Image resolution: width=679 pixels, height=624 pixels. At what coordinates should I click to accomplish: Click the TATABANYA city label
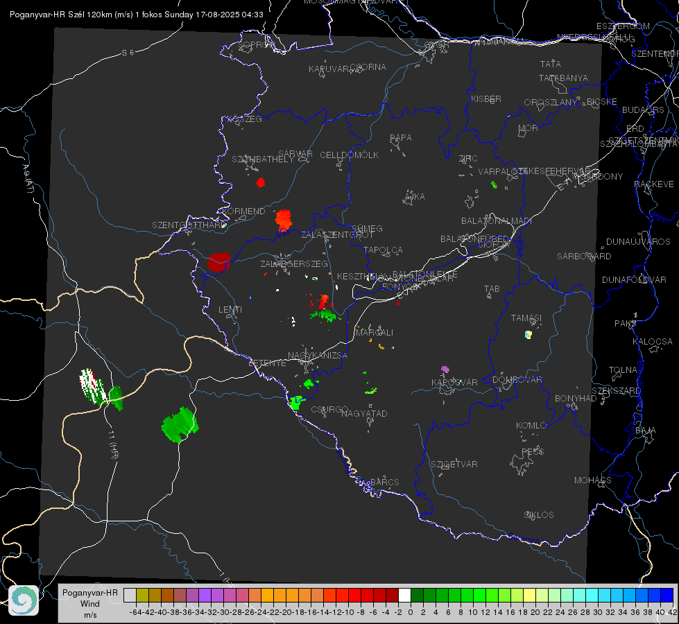pyautogui.click(x=563, y=78)
